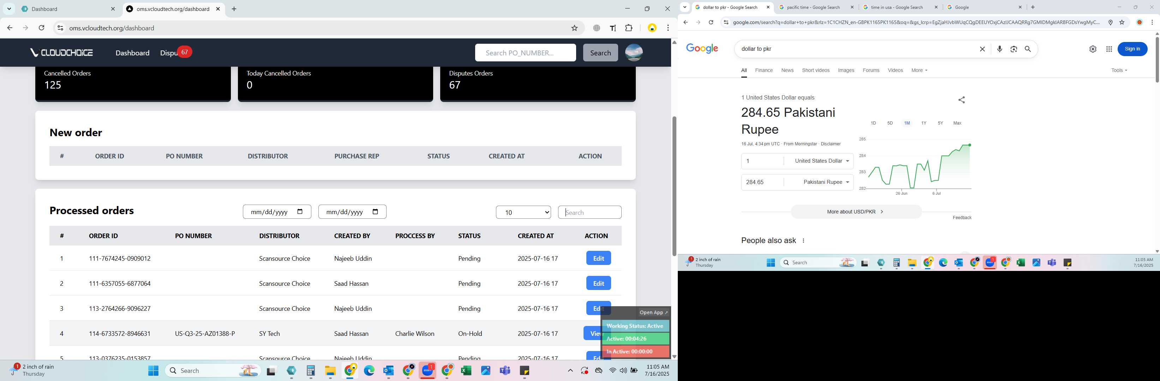Focus the Processed orders search box

point(590,212)
